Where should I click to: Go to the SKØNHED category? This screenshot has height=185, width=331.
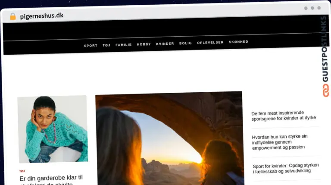238,42
